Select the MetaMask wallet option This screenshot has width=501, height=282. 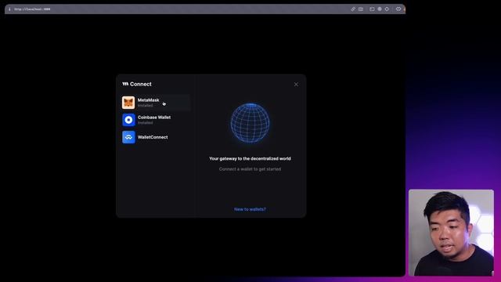pyautogui.click(x=156, y=103)
